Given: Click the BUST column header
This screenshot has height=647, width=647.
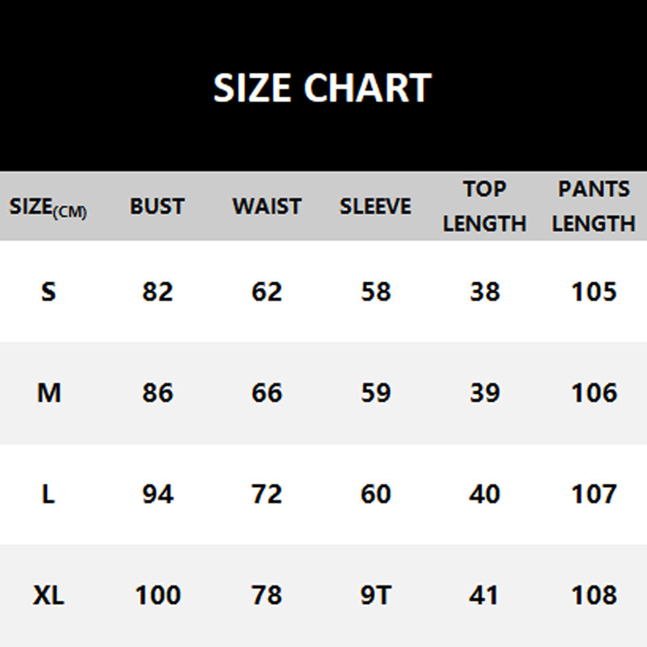Looking at the screenshot, I should 158,206.
